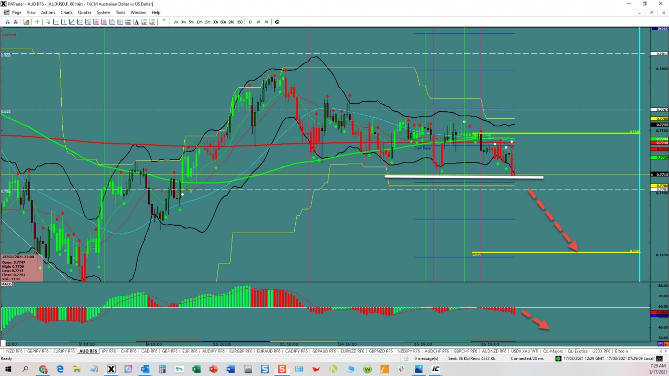Open the USDX XAU WTI tab
669x376 pixels.
(524, 351)
